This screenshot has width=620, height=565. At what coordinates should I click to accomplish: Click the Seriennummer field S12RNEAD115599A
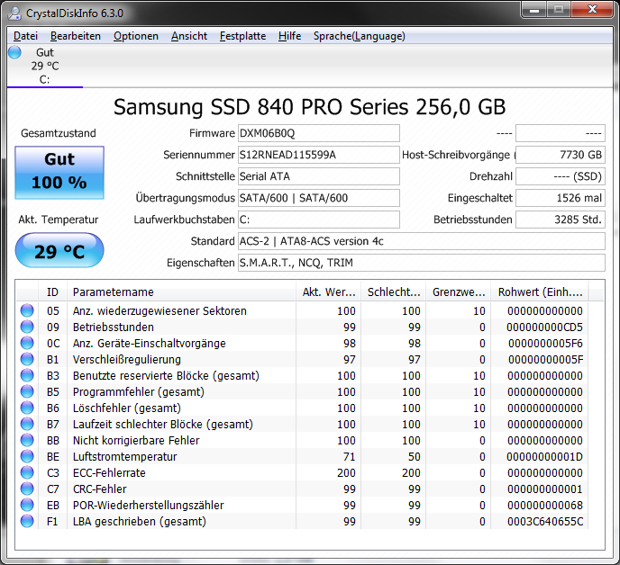click(319, 155)
